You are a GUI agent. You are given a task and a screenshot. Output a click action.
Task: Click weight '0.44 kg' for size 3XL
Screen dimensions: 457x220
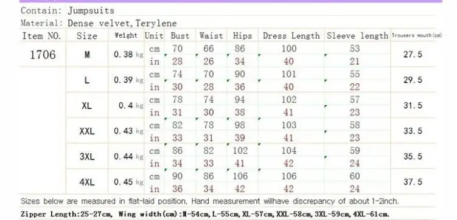(128, 157)
